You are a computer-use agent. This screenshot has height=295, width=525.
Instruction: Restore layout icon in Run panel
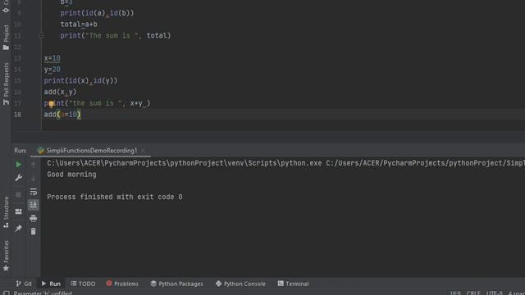pyautogui.click(x=18, y=211)
